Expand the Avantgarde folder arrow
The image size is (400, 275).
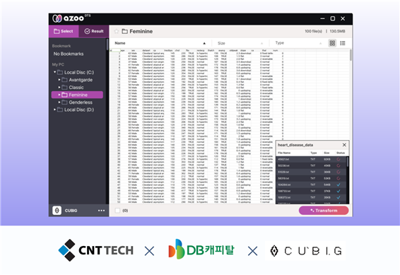coord(59,80)
